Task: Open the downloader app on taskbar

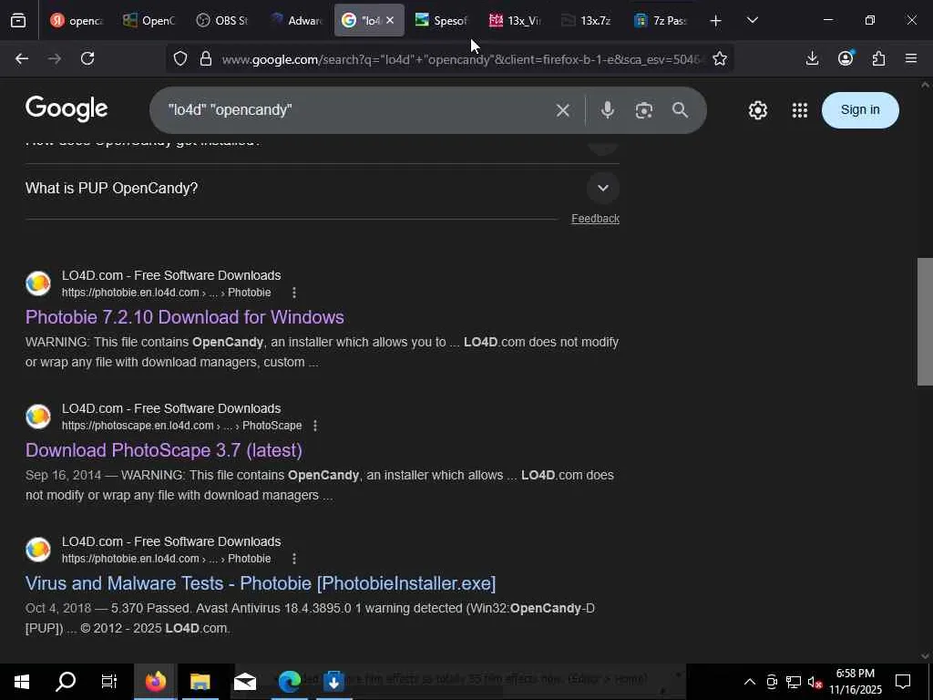Action: click(x=333, y=682)
